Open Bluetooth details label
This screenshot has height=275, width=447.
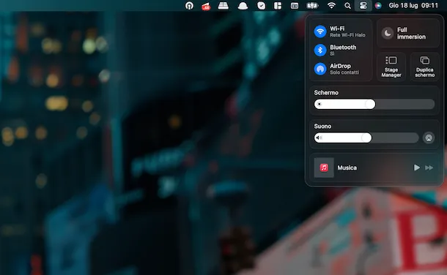[343, 50]
